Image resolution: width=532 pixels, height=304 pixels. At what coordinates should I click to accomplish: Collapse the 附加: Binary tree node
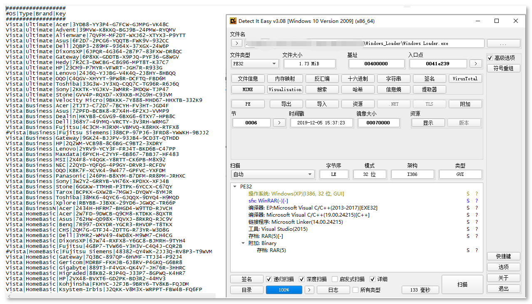[x=244, y=243]
